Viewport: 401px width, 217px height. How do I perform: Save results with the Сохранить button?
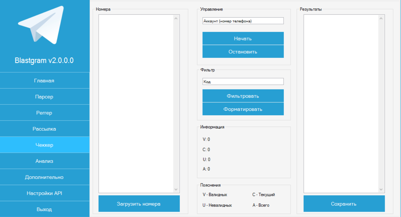344,204
